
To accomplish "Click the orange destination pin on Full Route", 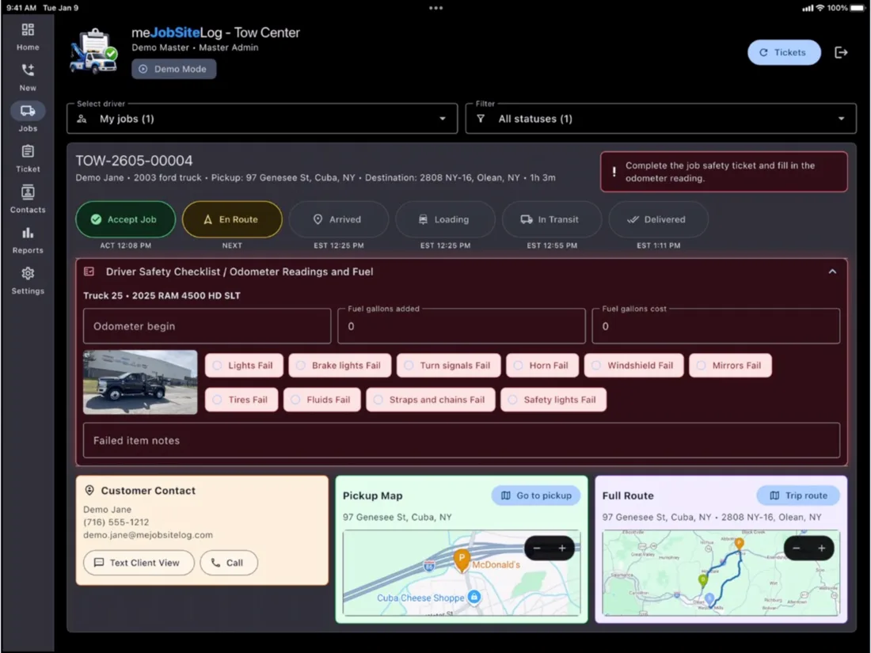I will [739, 544].
